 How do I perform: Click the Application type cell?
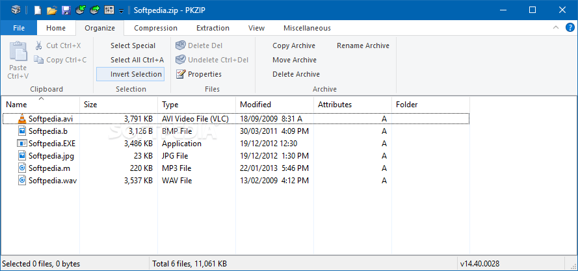click(182, 144)
